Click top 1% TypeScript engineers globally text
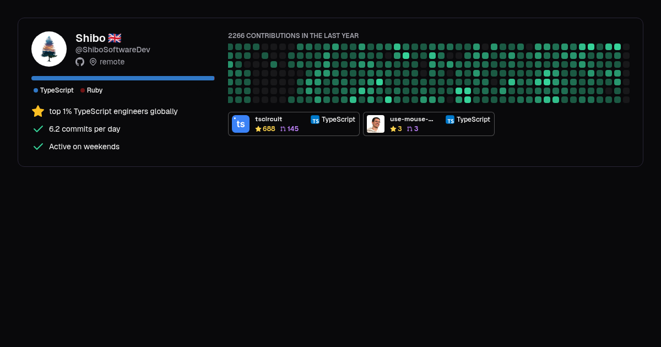 [x=113, y=111]
